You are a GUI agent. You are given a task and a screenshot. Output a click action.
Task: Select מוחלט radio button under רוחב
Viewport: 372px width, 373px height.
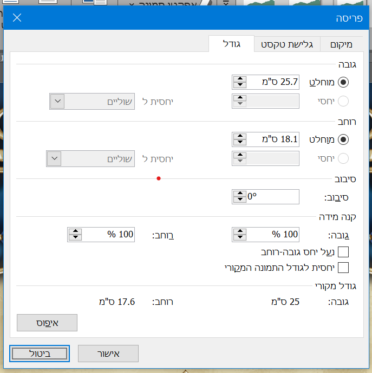click(x=343, y=139)
